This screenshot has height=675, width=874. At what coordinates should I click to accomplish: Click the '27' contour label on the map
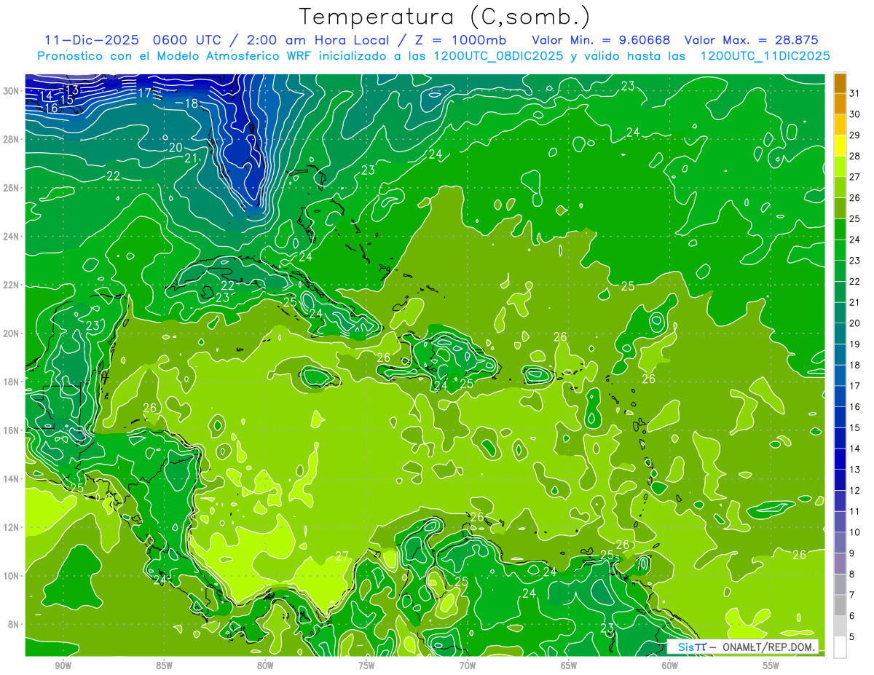coord(342,556)
